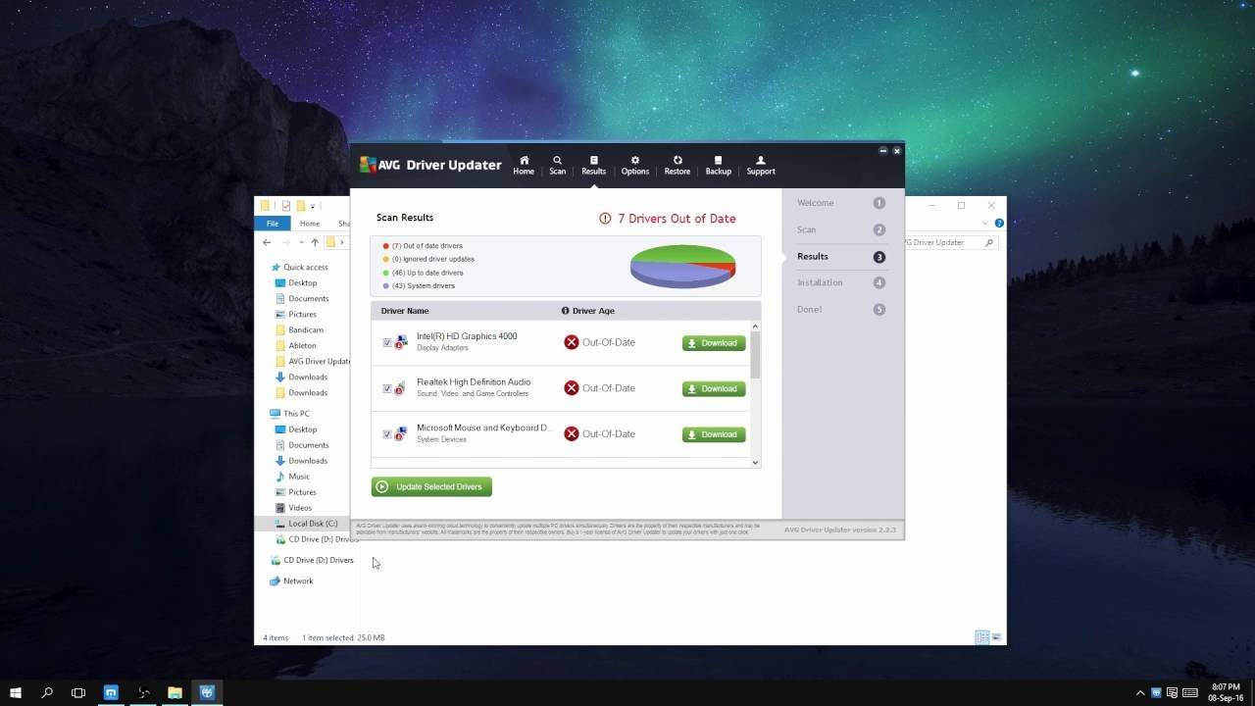Open File Explorer from the taskbar
The height and width of the screenshot is (706, 1255).
click(175, 692)
